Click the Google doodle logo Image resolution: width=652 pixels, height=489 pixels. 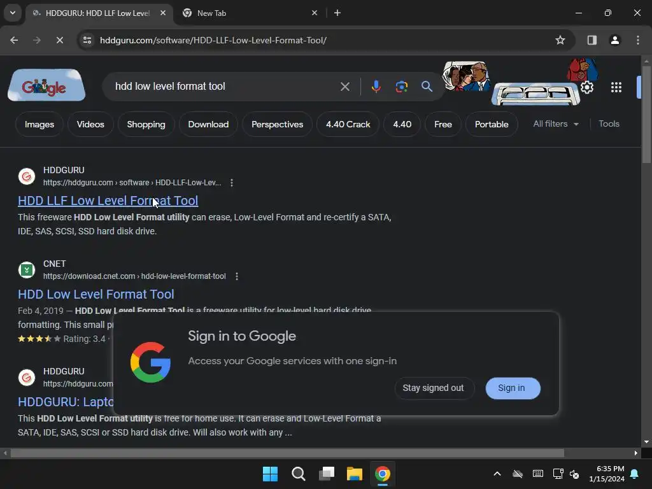pos(46,85)
